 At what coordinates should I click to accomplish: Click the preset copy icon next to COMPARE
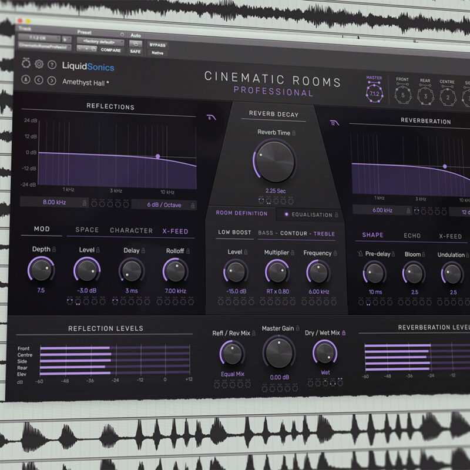(x=94, y=49)
